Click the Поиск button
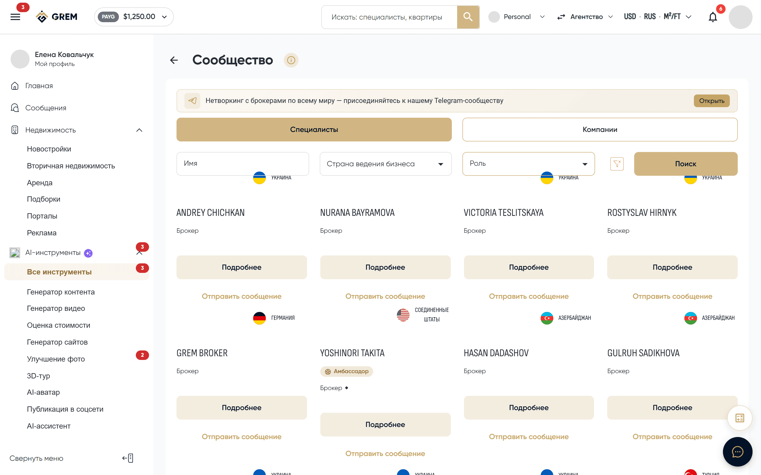This screenshot has width=761, height=475. (x=685, y=164)
